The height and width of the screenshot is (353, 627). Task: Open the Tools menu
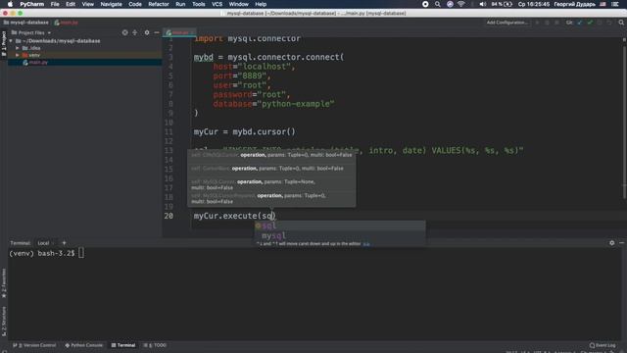click(198, 4)
